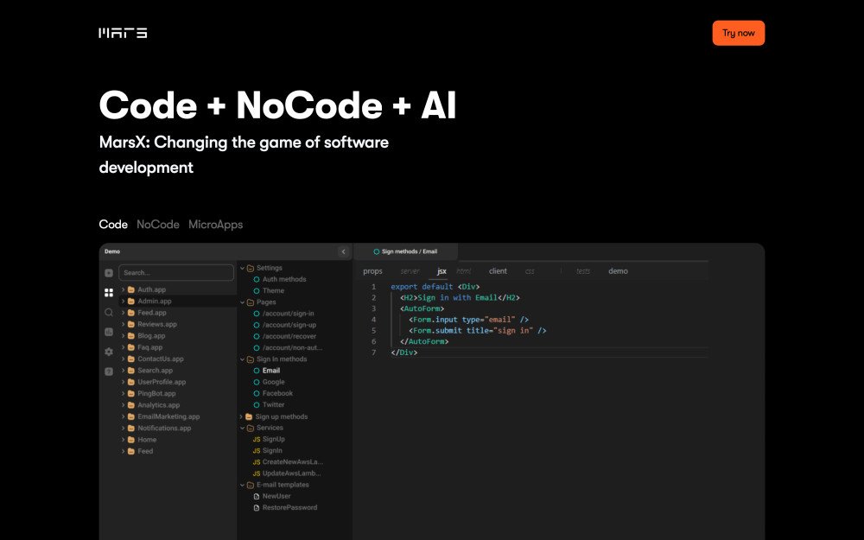Screen dimensions: 864x540
Task: Click the MARS logo in the header
Action: coord(123,33)
